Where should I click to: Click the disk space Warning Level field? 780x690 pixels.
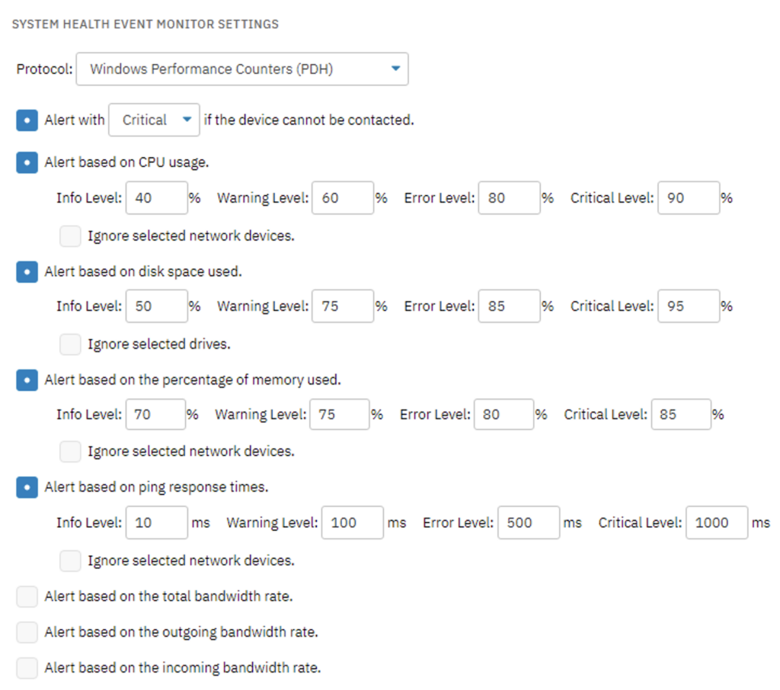343,306
